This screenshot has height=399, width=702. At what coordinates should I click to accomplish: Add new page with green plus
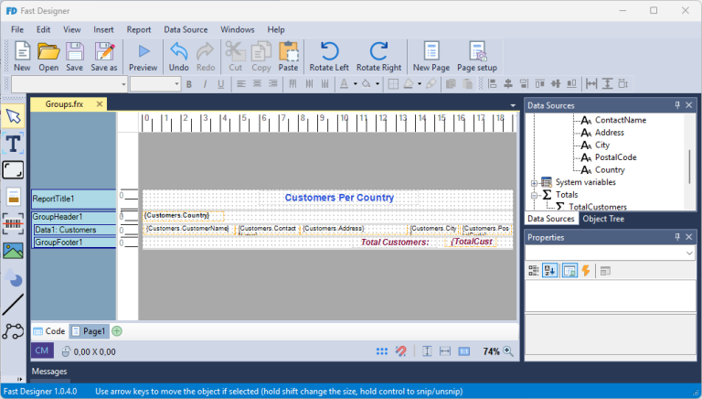(117, 331)
